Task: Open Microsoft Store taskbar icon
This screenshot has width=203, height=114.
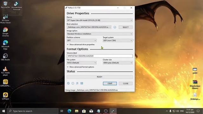Action: click(84, 111)
